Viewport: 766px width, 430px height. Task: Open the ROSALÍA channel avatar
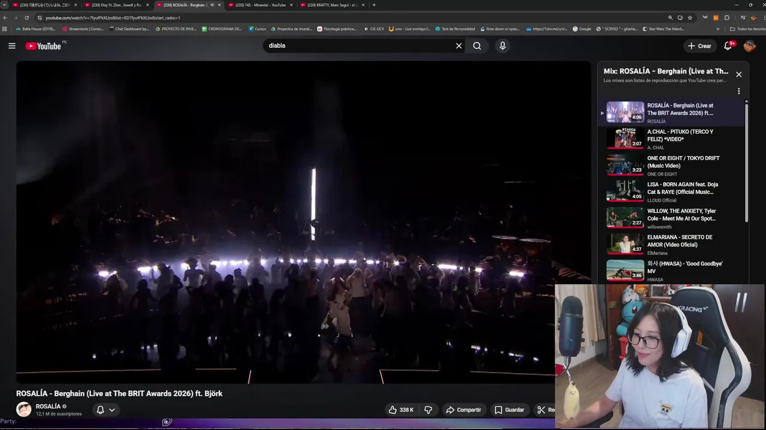point(24,409)
